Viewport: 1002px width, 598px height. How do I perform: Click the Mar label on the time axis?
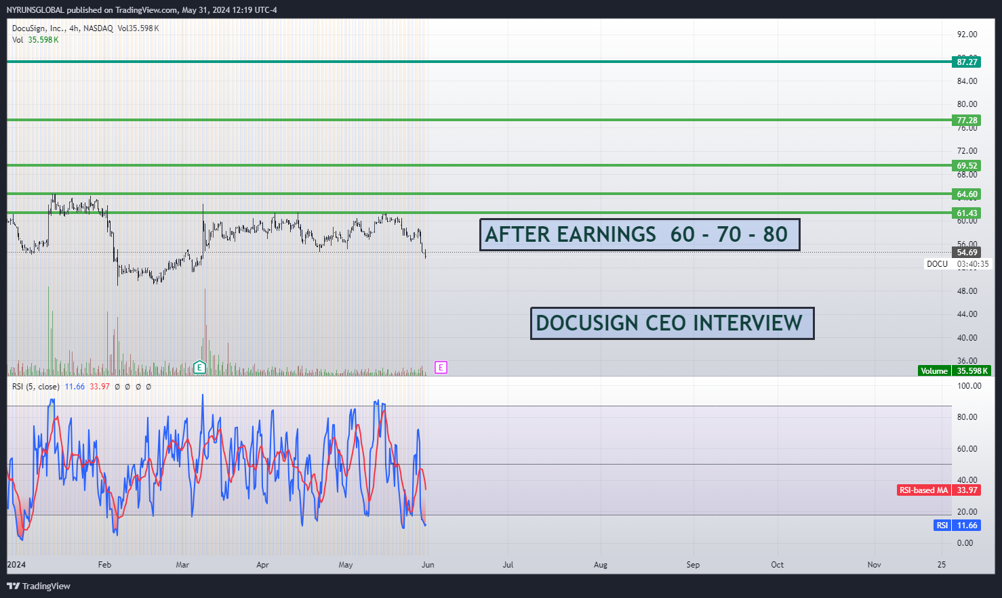(x=182, y=565)
